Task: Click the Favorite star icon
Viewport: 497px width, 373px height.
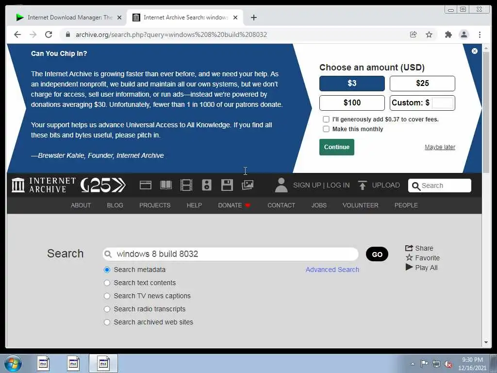Action: tap(409, 257)
